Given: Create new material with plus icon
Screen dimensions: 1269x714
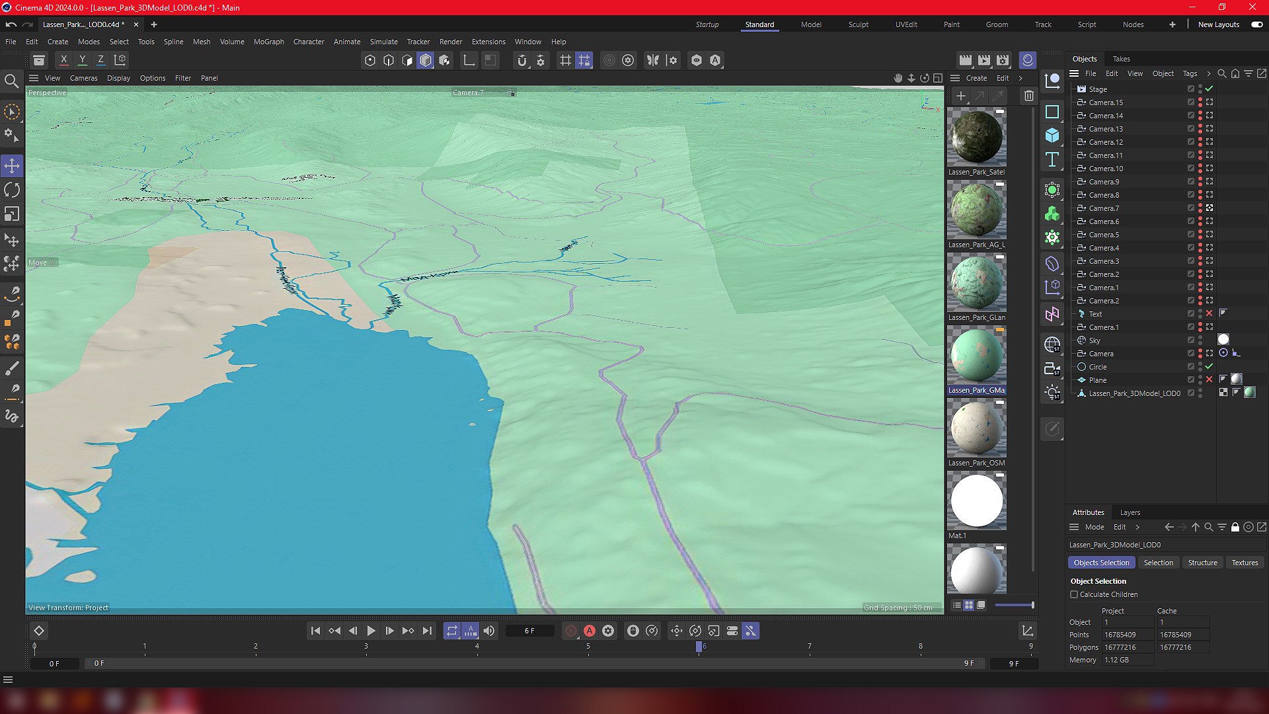Looking at the screenshot, I should coord(961,96).
